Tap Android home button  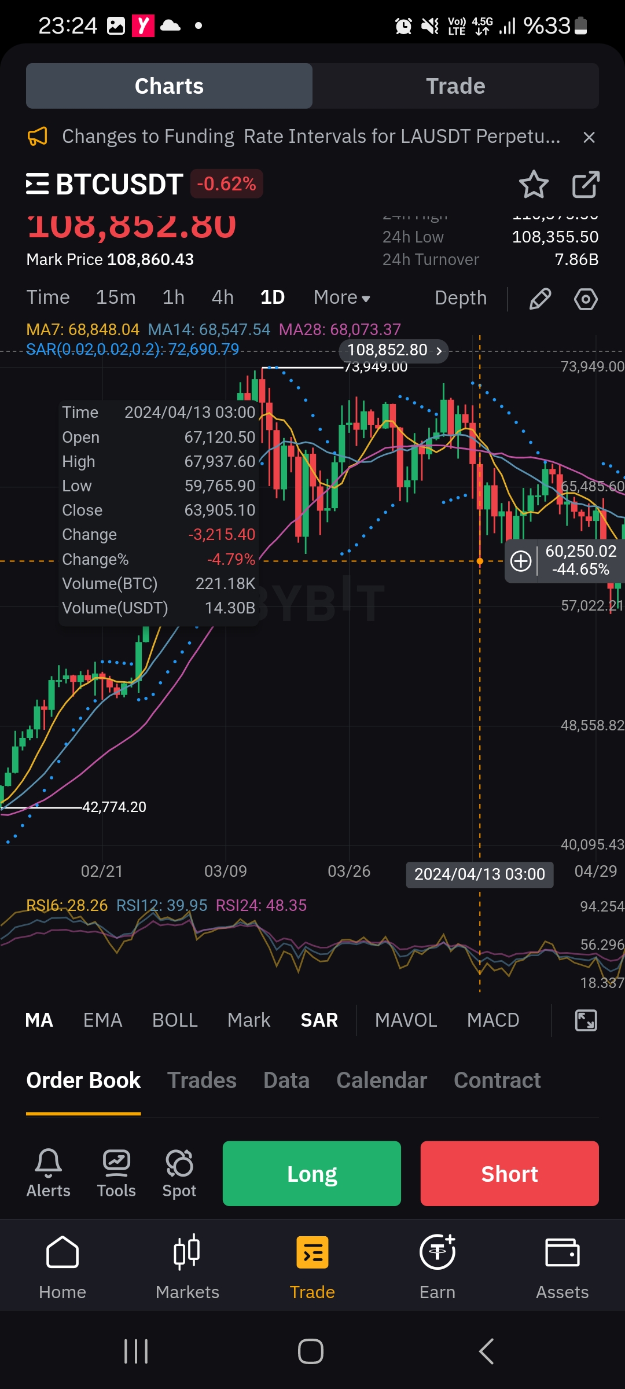(311, 1351)
